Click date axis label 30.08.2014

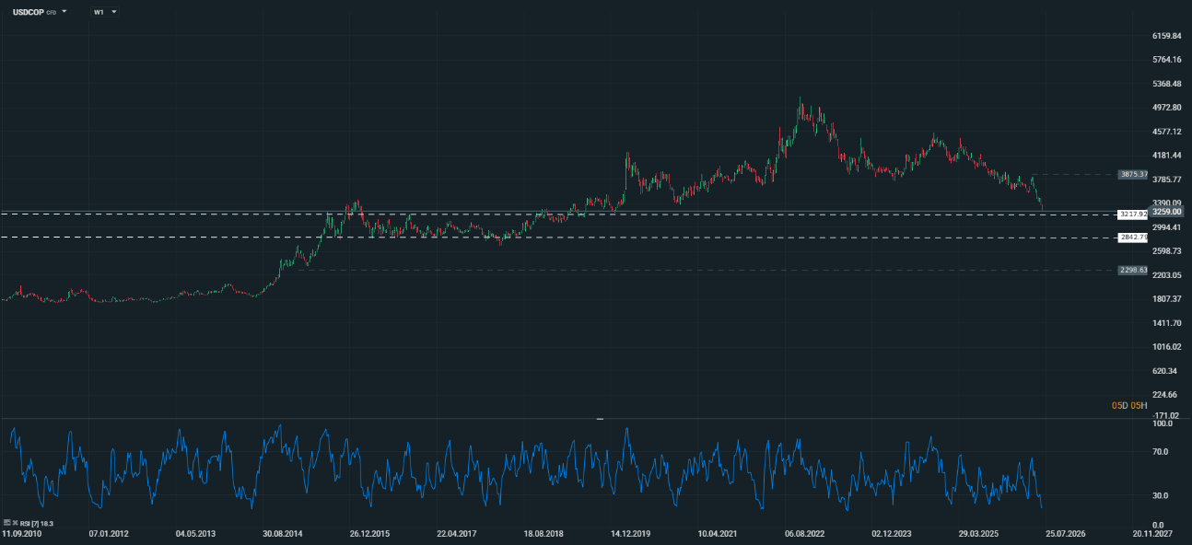(282, 533)
